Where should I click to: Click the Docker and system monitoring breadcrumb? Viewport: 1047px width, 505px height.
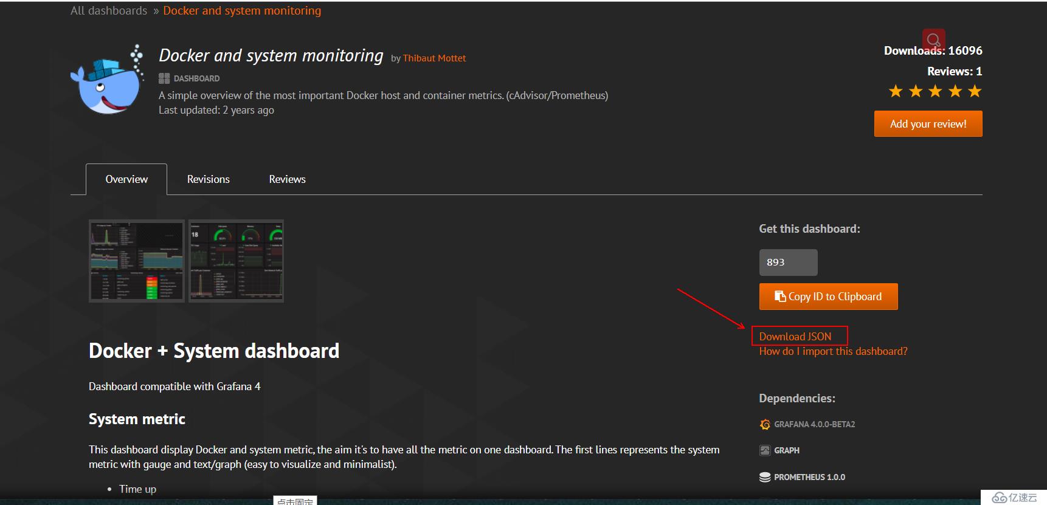(242, 10)
